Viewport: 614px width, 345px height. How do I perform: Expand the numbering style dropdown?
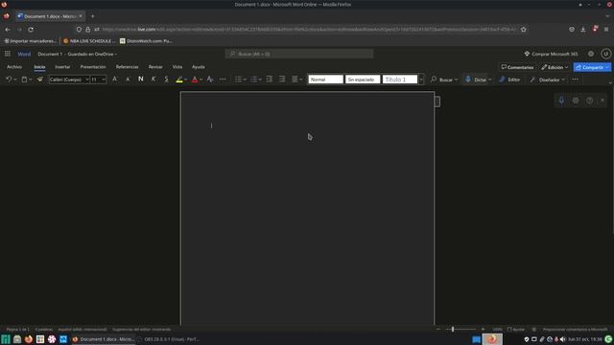pyautogui.click(x=260, y=80)
